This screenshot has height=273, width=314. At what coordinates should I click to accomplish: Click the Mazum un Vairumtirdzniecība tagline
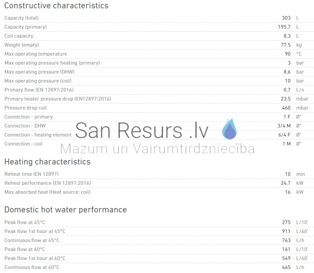tap(157, 149)
